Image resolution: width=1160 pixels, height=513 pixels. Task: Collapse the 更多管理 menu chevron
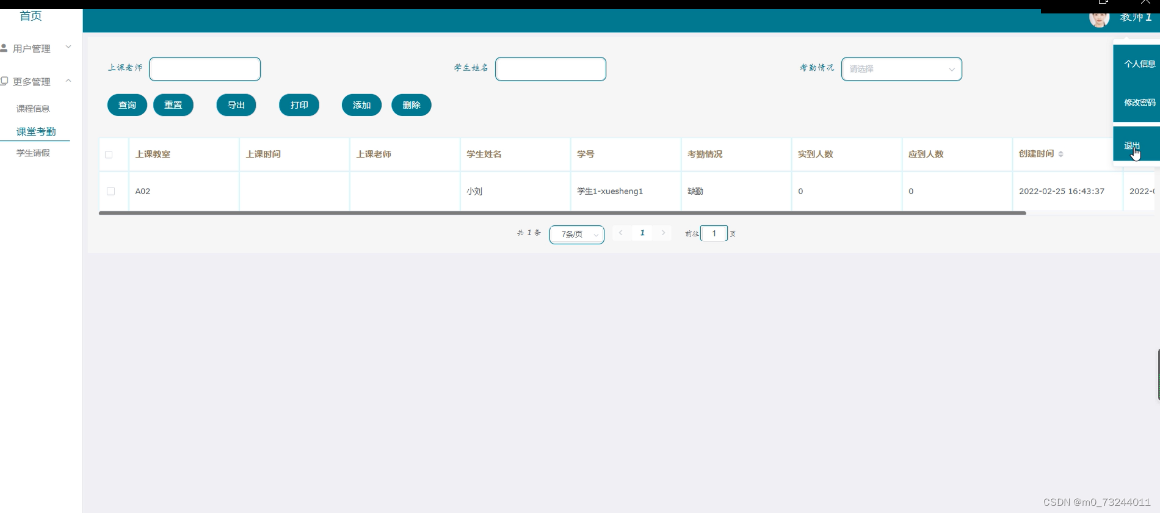click(68, 81)
